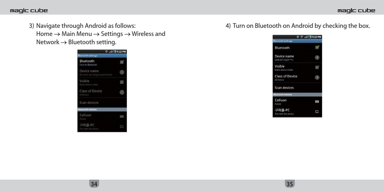Tap the battery icon in 5:22 PM status bar
This screenshot has width=384, height=192.
click(x=114, y=52)
